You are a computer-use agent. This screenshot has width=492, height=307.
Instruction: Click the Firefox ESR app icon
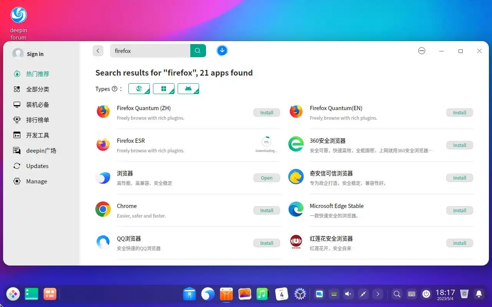point(103,144)
